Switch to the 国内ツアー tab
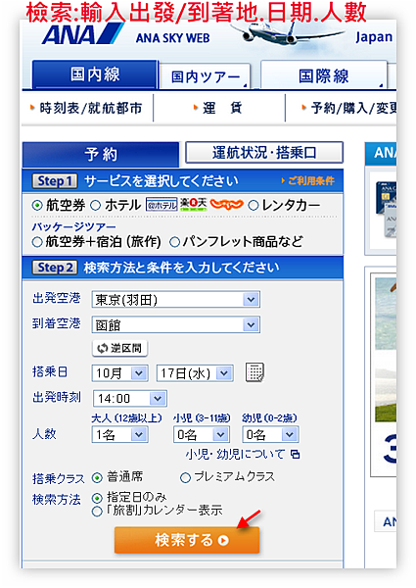 (x=205, y=76)
